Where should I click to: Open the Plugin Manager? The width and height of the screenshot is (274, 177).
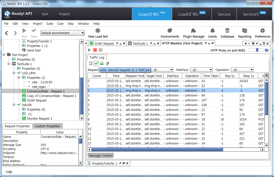point(194,33)
